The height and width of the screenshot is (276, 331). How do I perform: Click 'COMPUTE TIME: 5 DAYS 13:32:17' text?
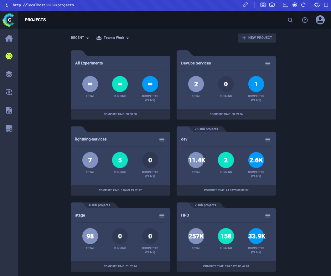click(120, 190)
